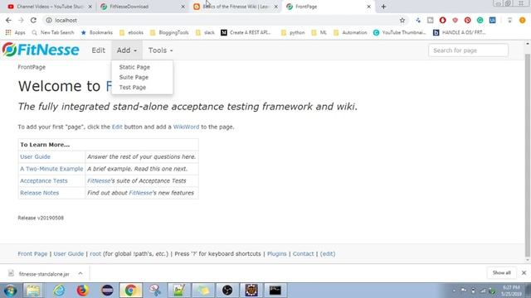531x298 pixels.
Task: Open HANDLE A OS bookmark
Action: [x=460, y=32]
